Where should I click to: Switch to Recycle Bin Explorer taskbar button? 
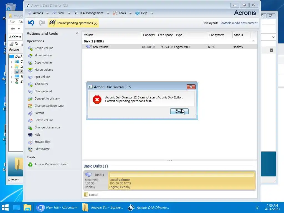(103, 207)
